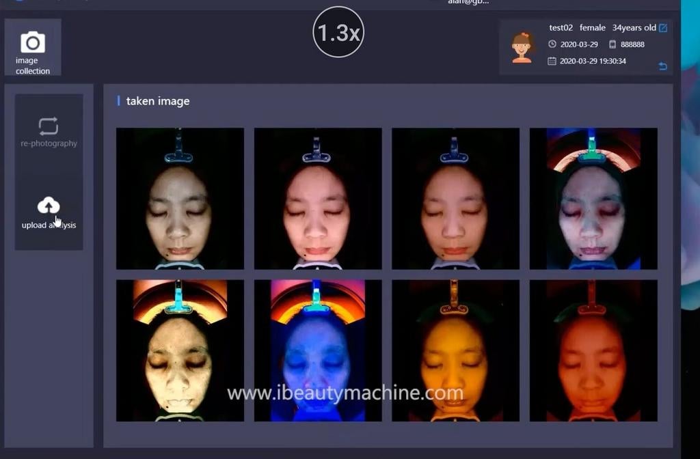Select the first face thumbnail in top row
This screenshot has height=459, width=700.
click(x=180, y=199)
